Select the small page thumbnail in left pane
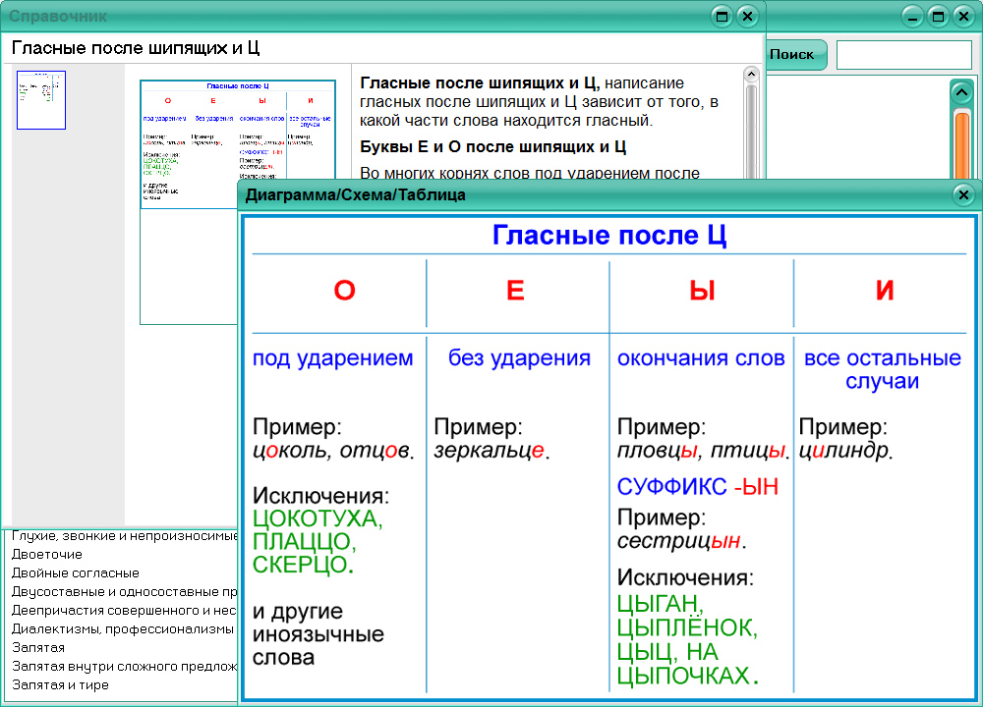This screenshot has height=707, width=983. (40, 99)
